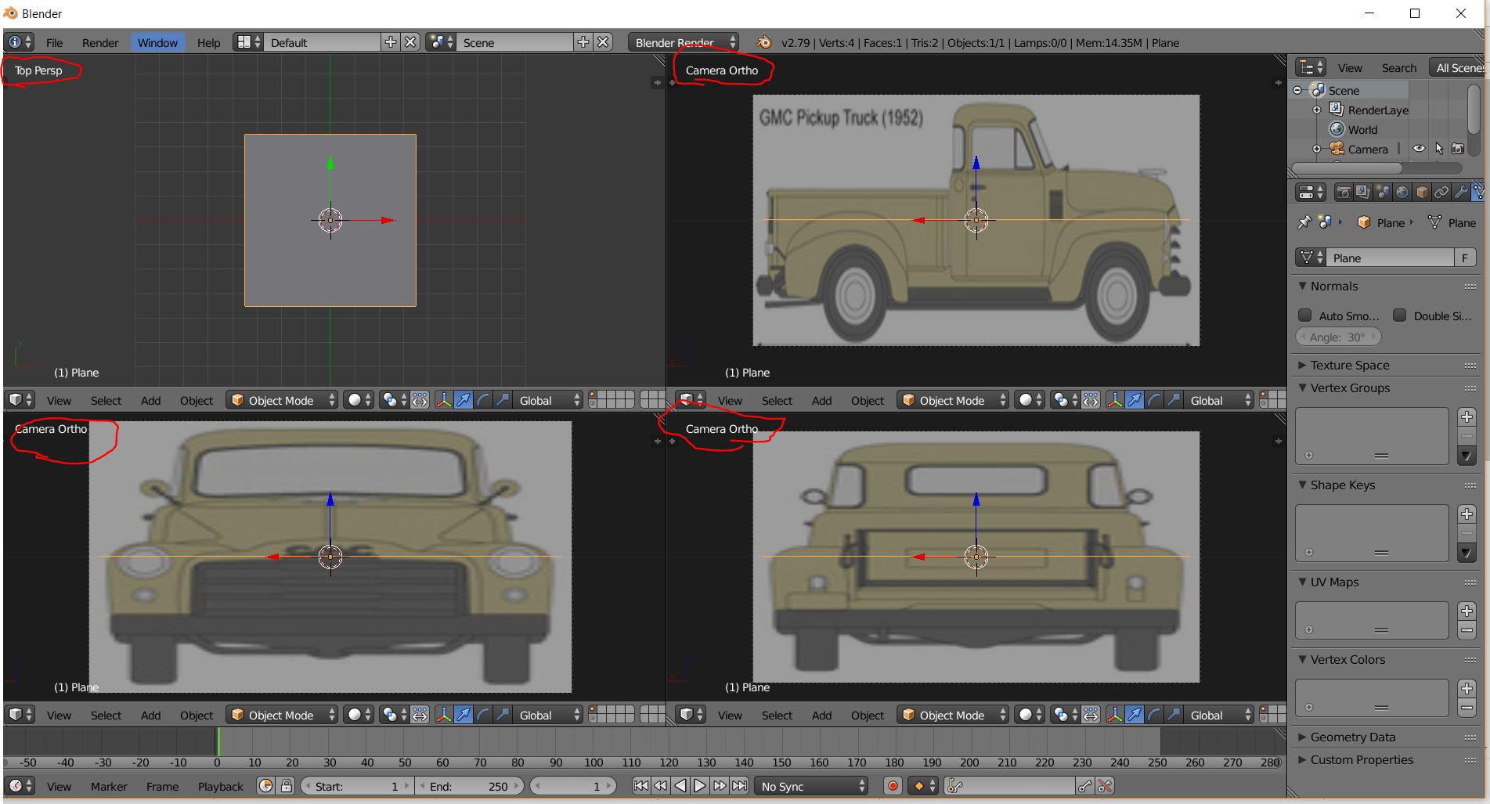The height and width of the screenshot is (804, 1490).
Task: Toggle automatic keyframe recording in the timeline
Action: pos(893,786)
